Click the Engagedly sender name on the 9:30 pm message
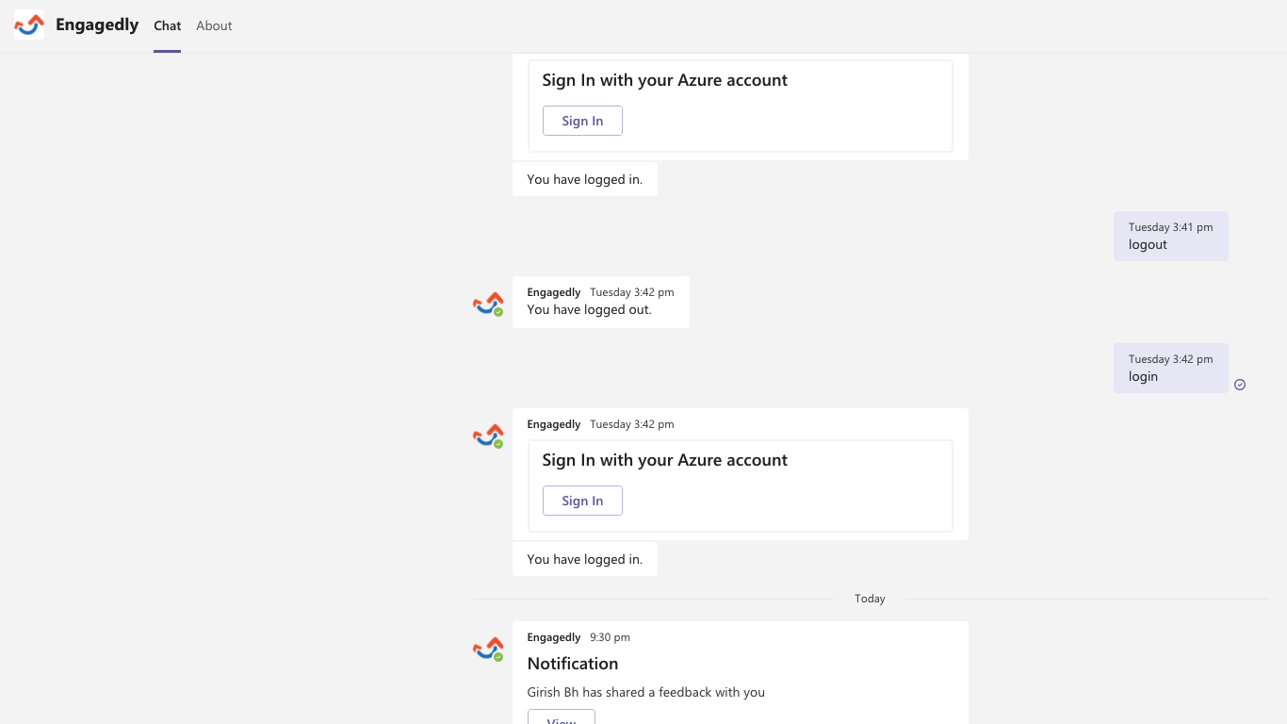The height and width of the screenshot is (724, 1287). pyautogui.click(x=554, y=637)
